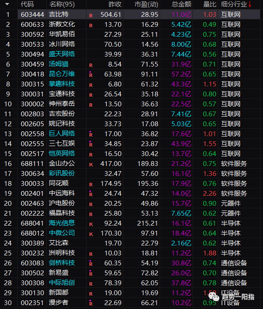263x309 pixels.
Task: Sort by 总金额 column header
Action: point(181,4)
